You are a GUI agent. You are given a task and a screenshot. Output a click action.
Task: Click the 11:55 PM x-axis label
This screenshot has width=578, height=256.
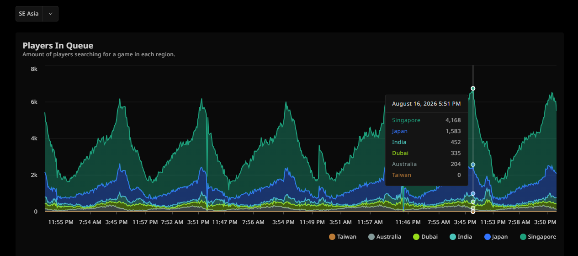pos(61,222)
